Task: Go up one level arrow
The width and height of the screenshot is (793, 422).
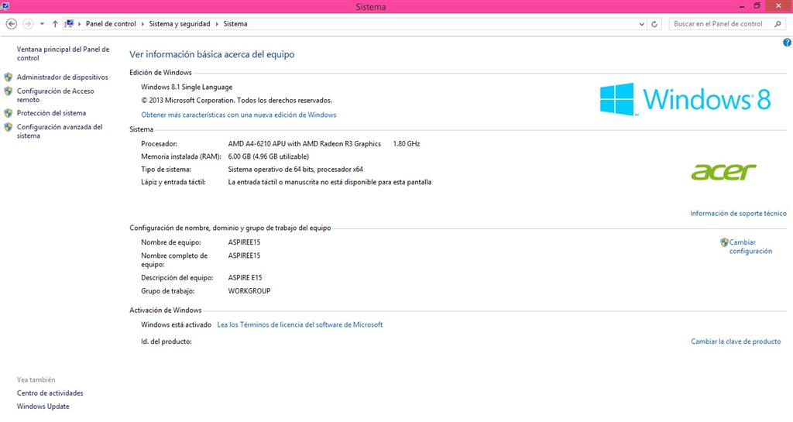Action: point(55,24)
